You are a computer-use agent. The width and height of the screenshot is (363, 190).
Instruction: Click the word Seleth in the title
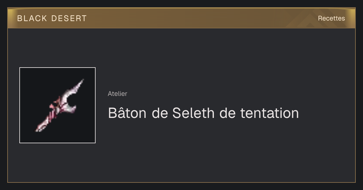(x=194, y=113)
